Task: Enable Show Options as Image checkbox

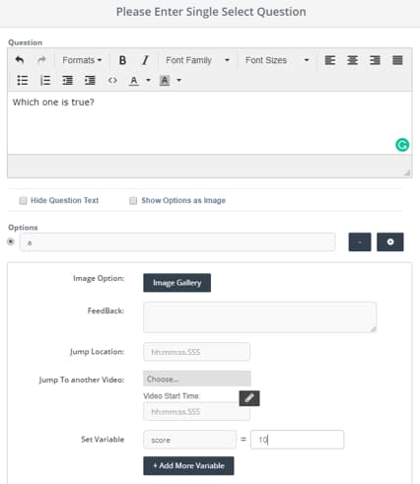Action: coord(133,200)
